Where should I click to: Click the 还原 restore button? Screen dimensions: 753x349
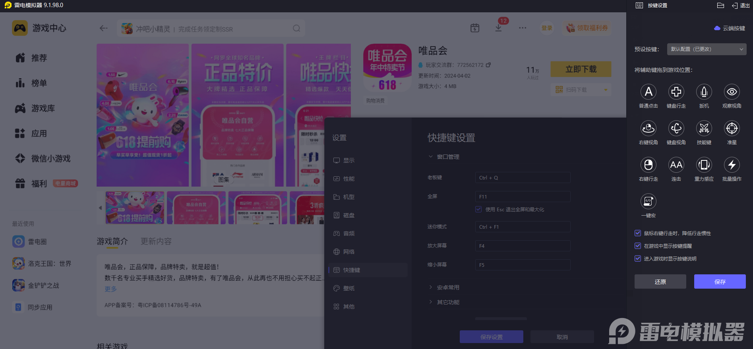pyautogui.click(x=660, y=282)
